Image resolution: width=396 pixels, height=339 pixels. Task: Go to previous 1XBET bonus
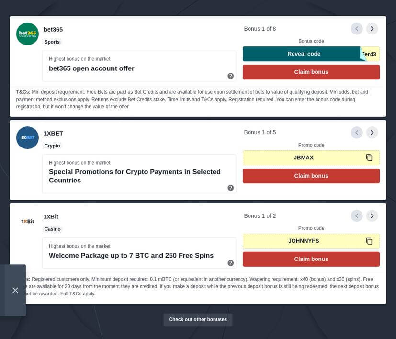357,133
